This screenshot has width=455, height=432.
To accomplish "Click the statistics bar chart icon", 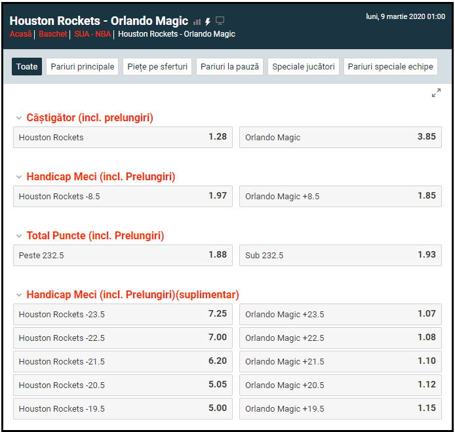I will (x=197, y=22).
